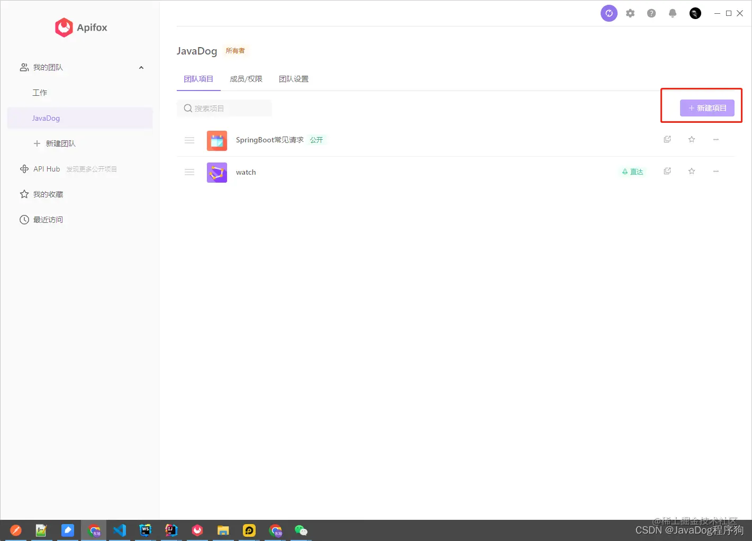Open WebStorm from the taskbar
Viewport: 752px width, 541px height.
click(146, 530)
